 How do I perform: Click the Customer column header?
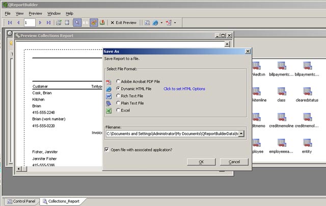point(40,86)
